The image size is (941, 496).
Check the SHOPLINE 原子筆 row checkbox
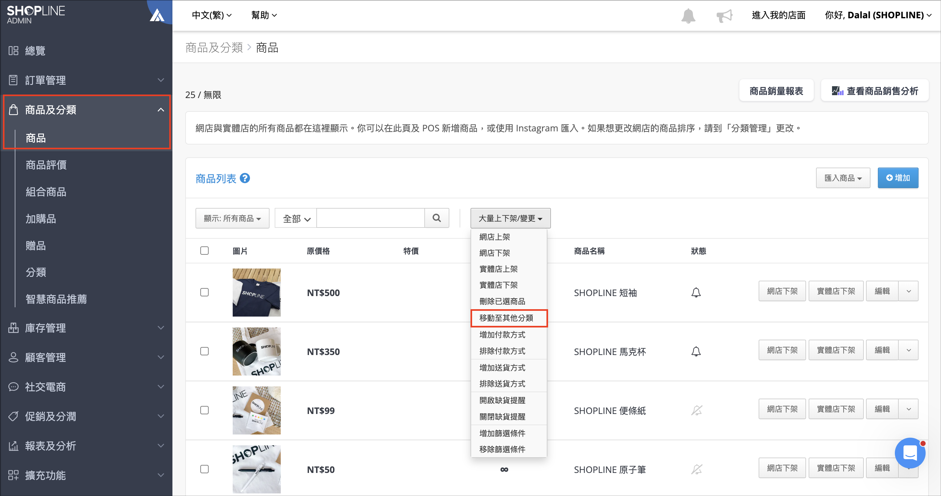point(204,469)
